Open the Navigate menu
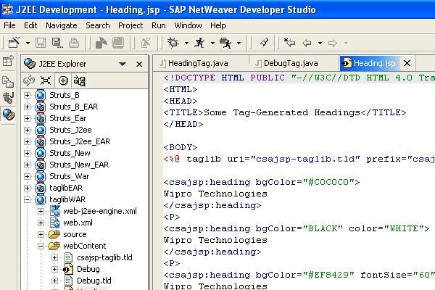The width and height of the screenshot is (435, 290). [61, 25]
